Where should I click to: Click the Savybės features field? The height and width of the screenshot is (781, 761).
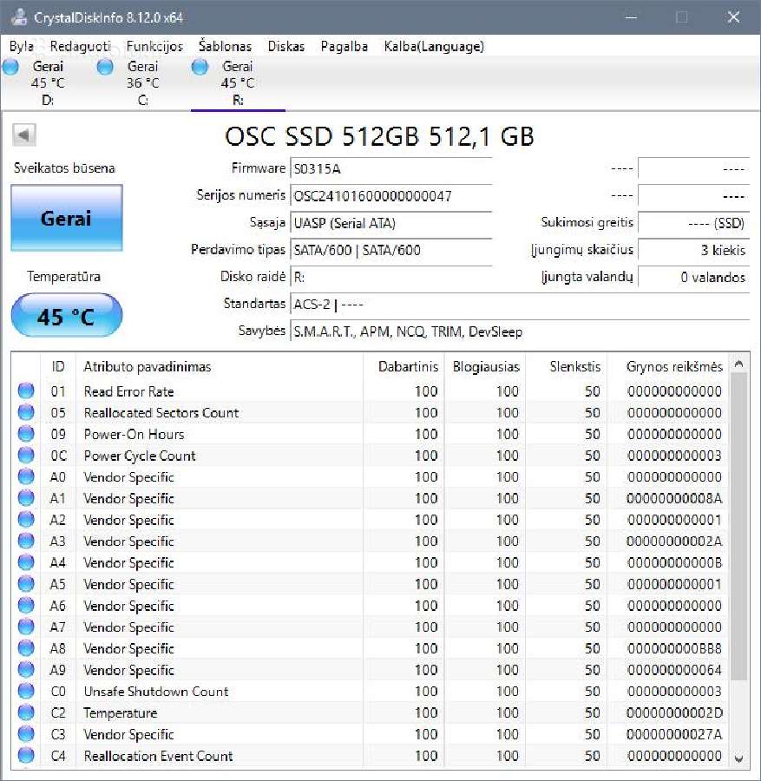[520, 331]
